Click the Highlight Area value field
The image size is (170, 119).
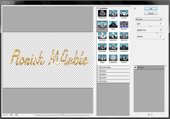(x=161, y=30)
